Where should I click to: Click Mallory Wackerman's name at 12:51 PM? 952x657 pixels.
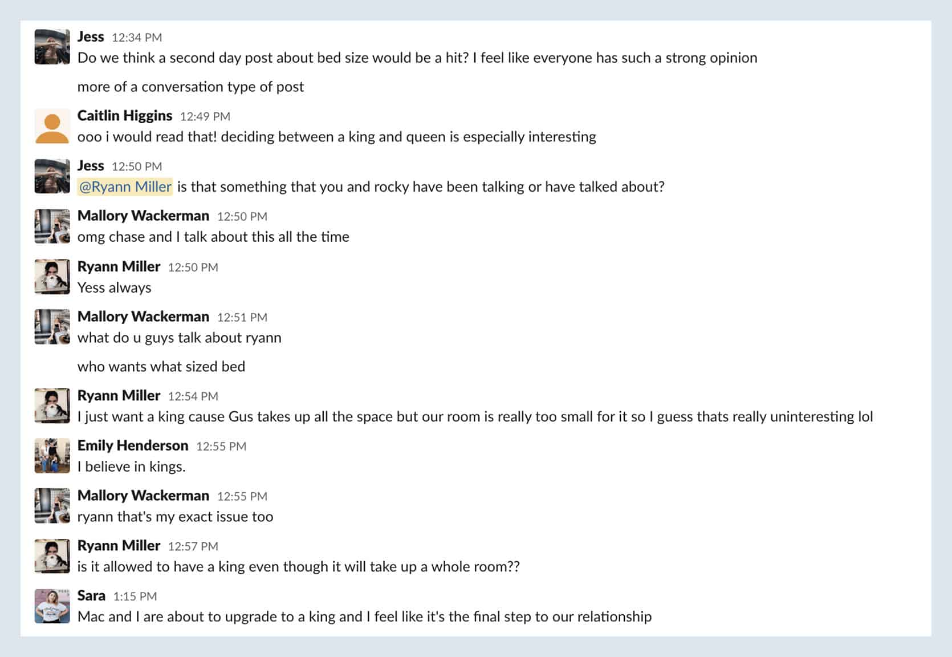point(143,317)
